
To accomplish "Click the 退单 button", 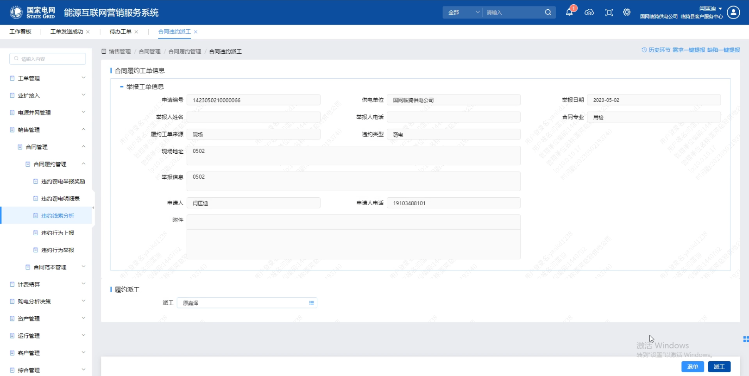I will pyautogui.click(x=692, y=367).
